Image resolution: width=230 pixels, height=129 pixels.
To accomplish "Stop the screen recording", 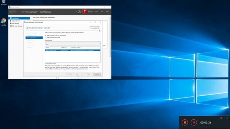I will tap(185, 123).
